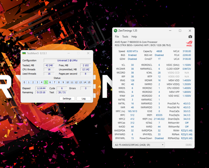Click the tREFI (ns) value 21140.322
Image resolution: width=209 pixels, height=168 pixels.
[x=159, y=119]
